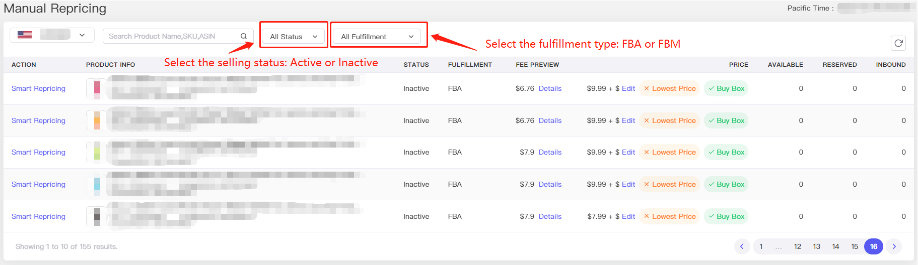
Task: Click the INBOUND column header
Action: pos(890,65)
